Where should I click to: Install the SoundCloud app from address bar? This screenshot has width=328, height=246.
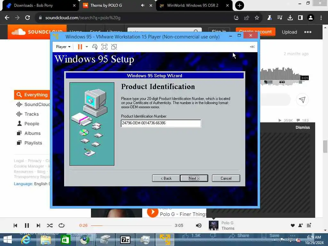[x=236, y=18]
